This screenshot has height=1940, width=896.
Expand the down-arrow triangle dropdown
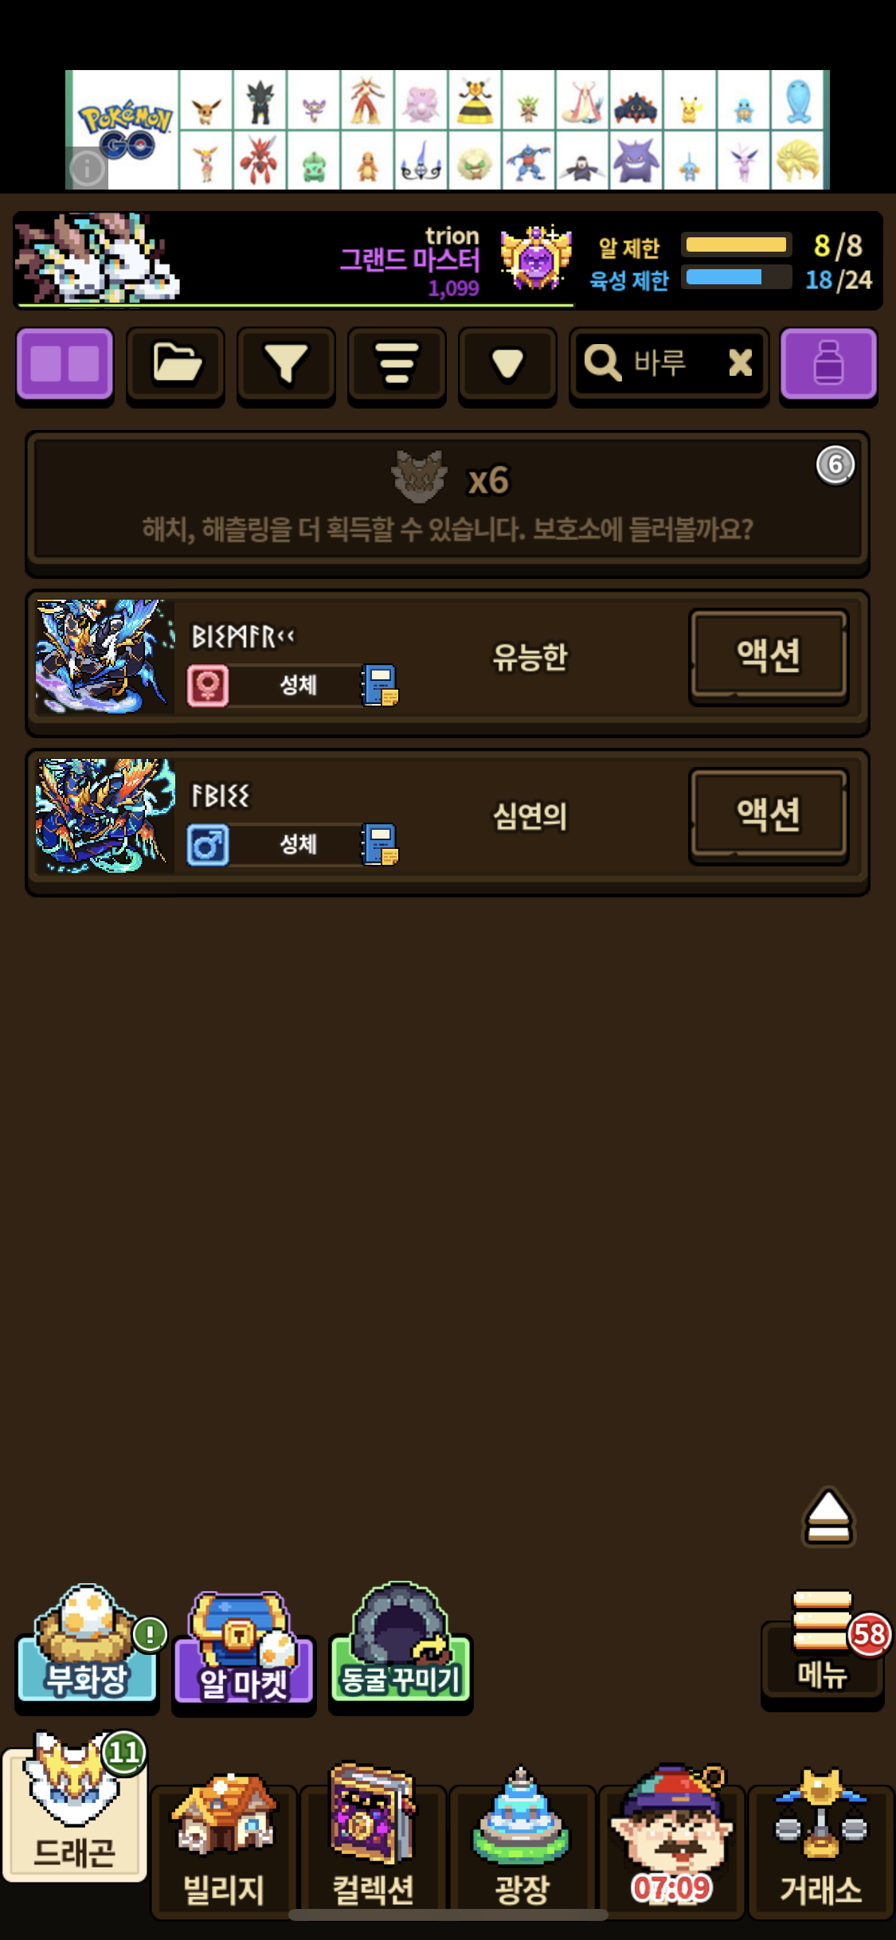click(x=507, y=364)
